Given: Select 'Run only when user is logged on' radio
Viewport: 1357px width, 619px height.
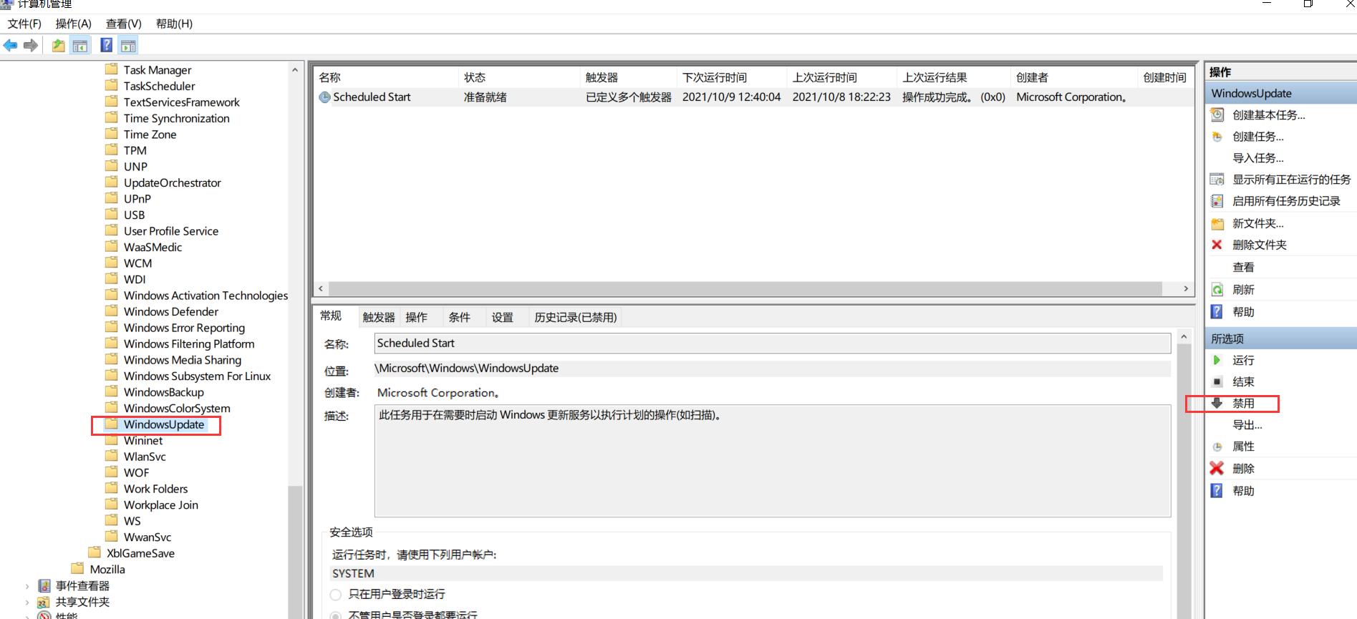Looking at the screenshot, I should [335, 595].
